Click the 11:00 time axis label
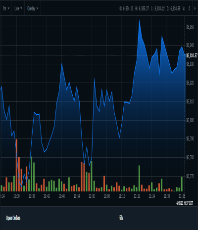 pos(92,196)
